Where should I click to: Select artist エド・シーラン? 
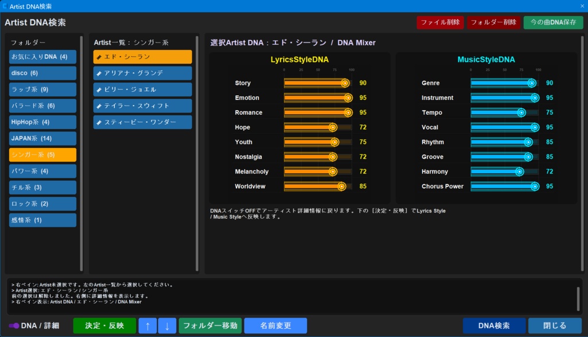(x=142, y=57)
